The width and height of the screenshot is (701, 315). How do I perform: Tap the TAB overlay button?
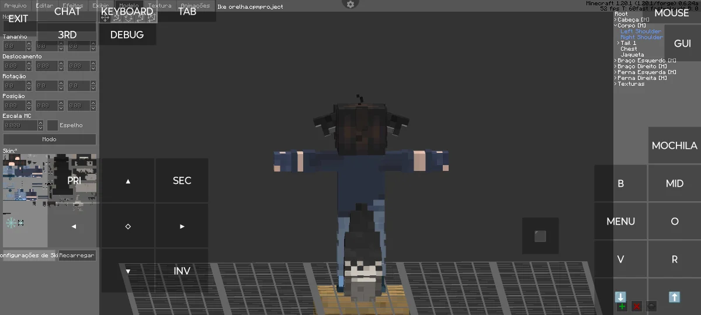coord(187,11)
